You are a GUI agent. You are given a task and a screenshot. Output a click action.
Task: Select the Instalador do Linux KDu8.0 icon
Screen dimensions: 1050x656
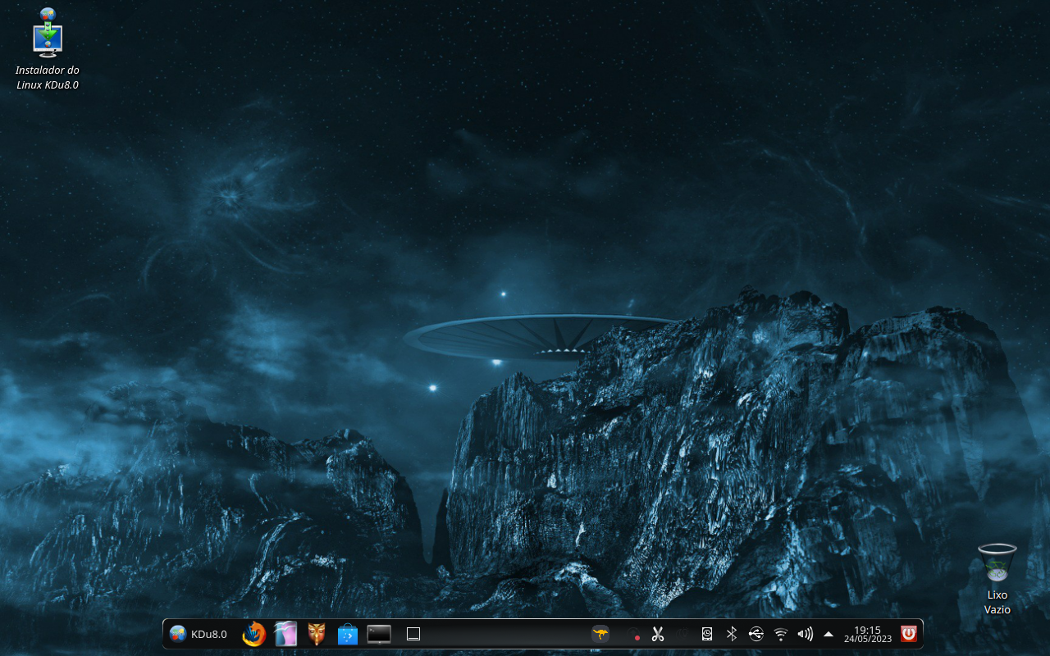[x=48, y=49]
